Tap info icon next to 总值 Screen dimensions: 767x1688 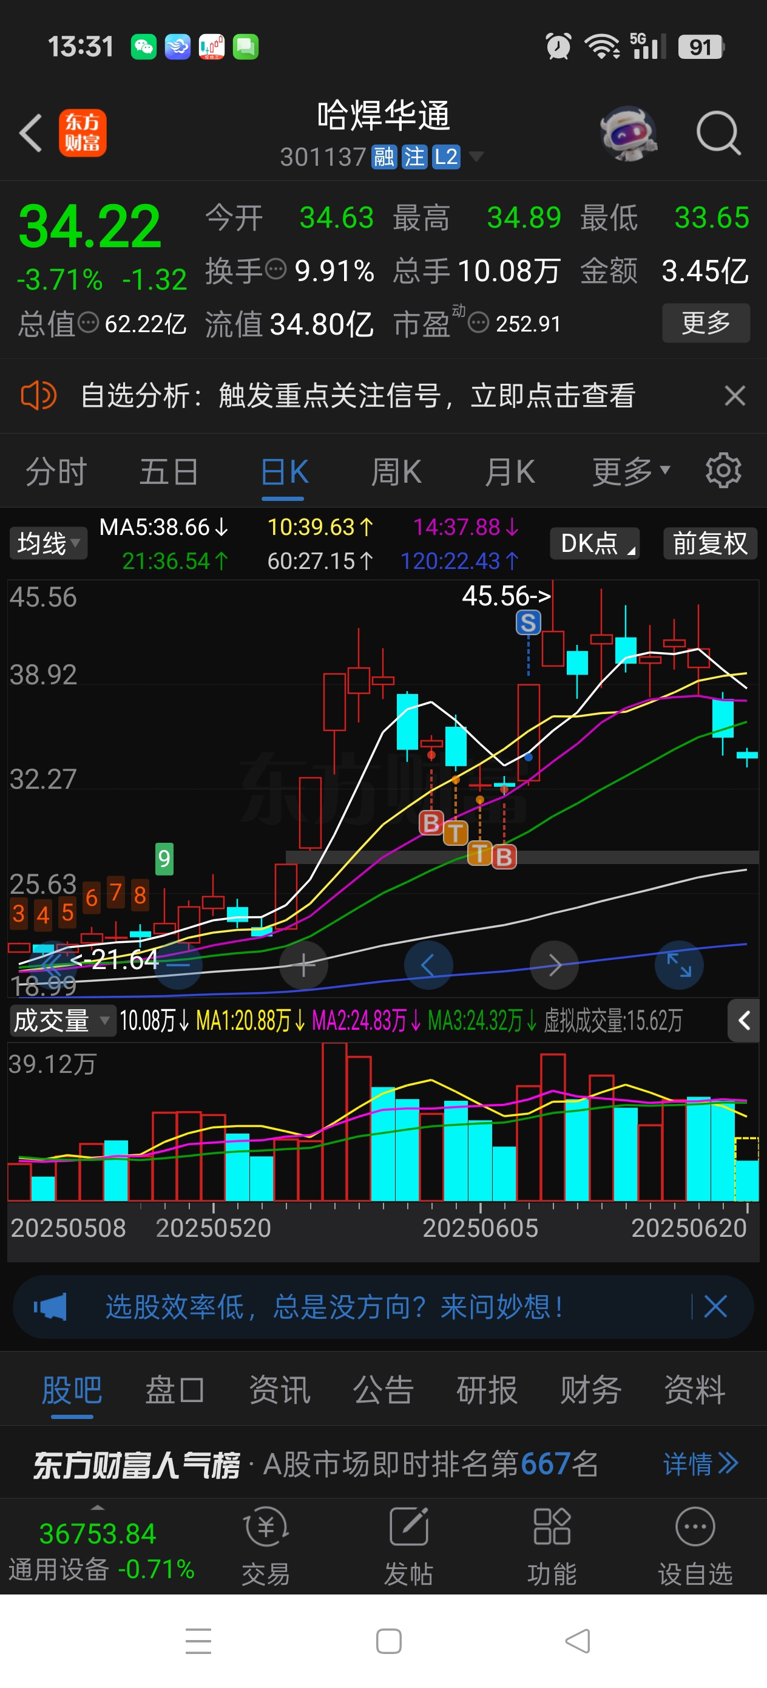point(89,322)
